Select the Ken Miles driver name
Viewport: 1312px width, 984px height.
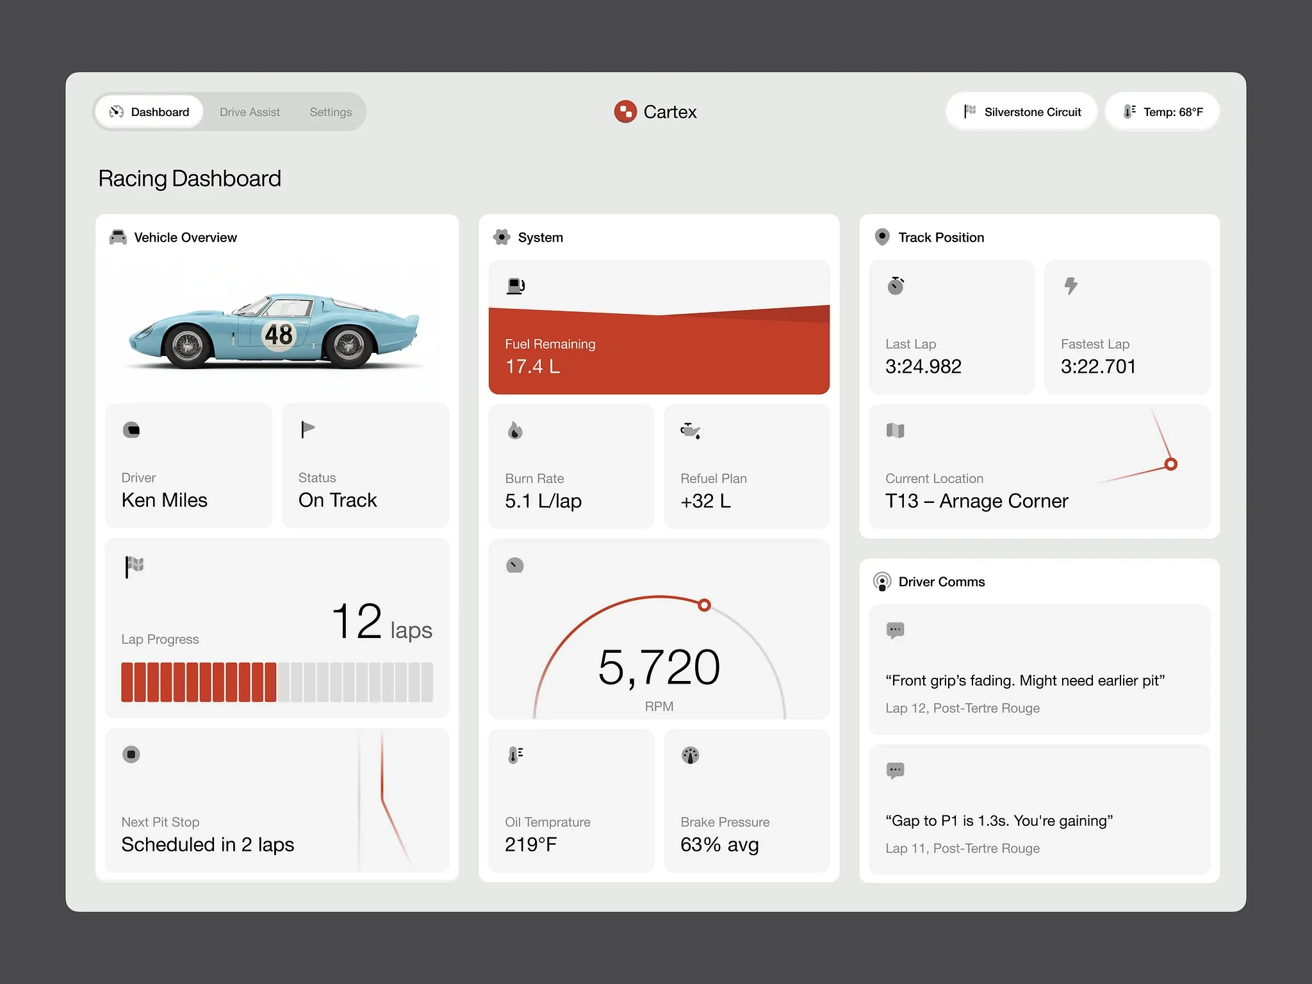pos(165,500)
